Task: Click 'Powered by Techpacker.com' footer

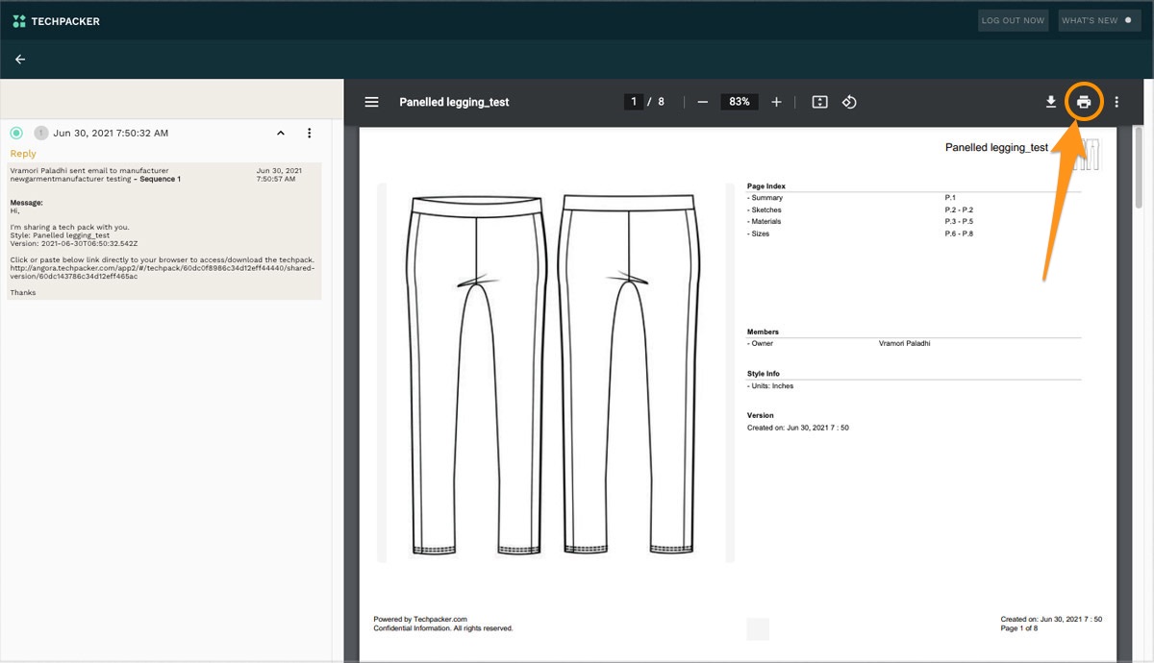Action: [420, 620]
